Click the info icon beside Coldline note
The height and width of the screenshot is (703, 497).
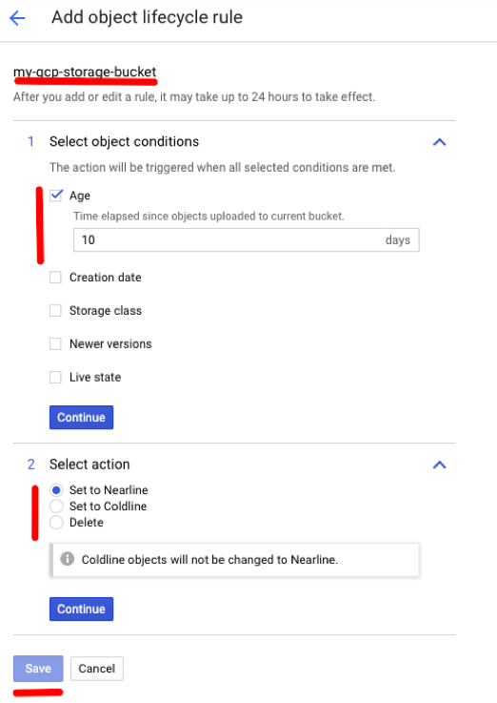[67, 559]
